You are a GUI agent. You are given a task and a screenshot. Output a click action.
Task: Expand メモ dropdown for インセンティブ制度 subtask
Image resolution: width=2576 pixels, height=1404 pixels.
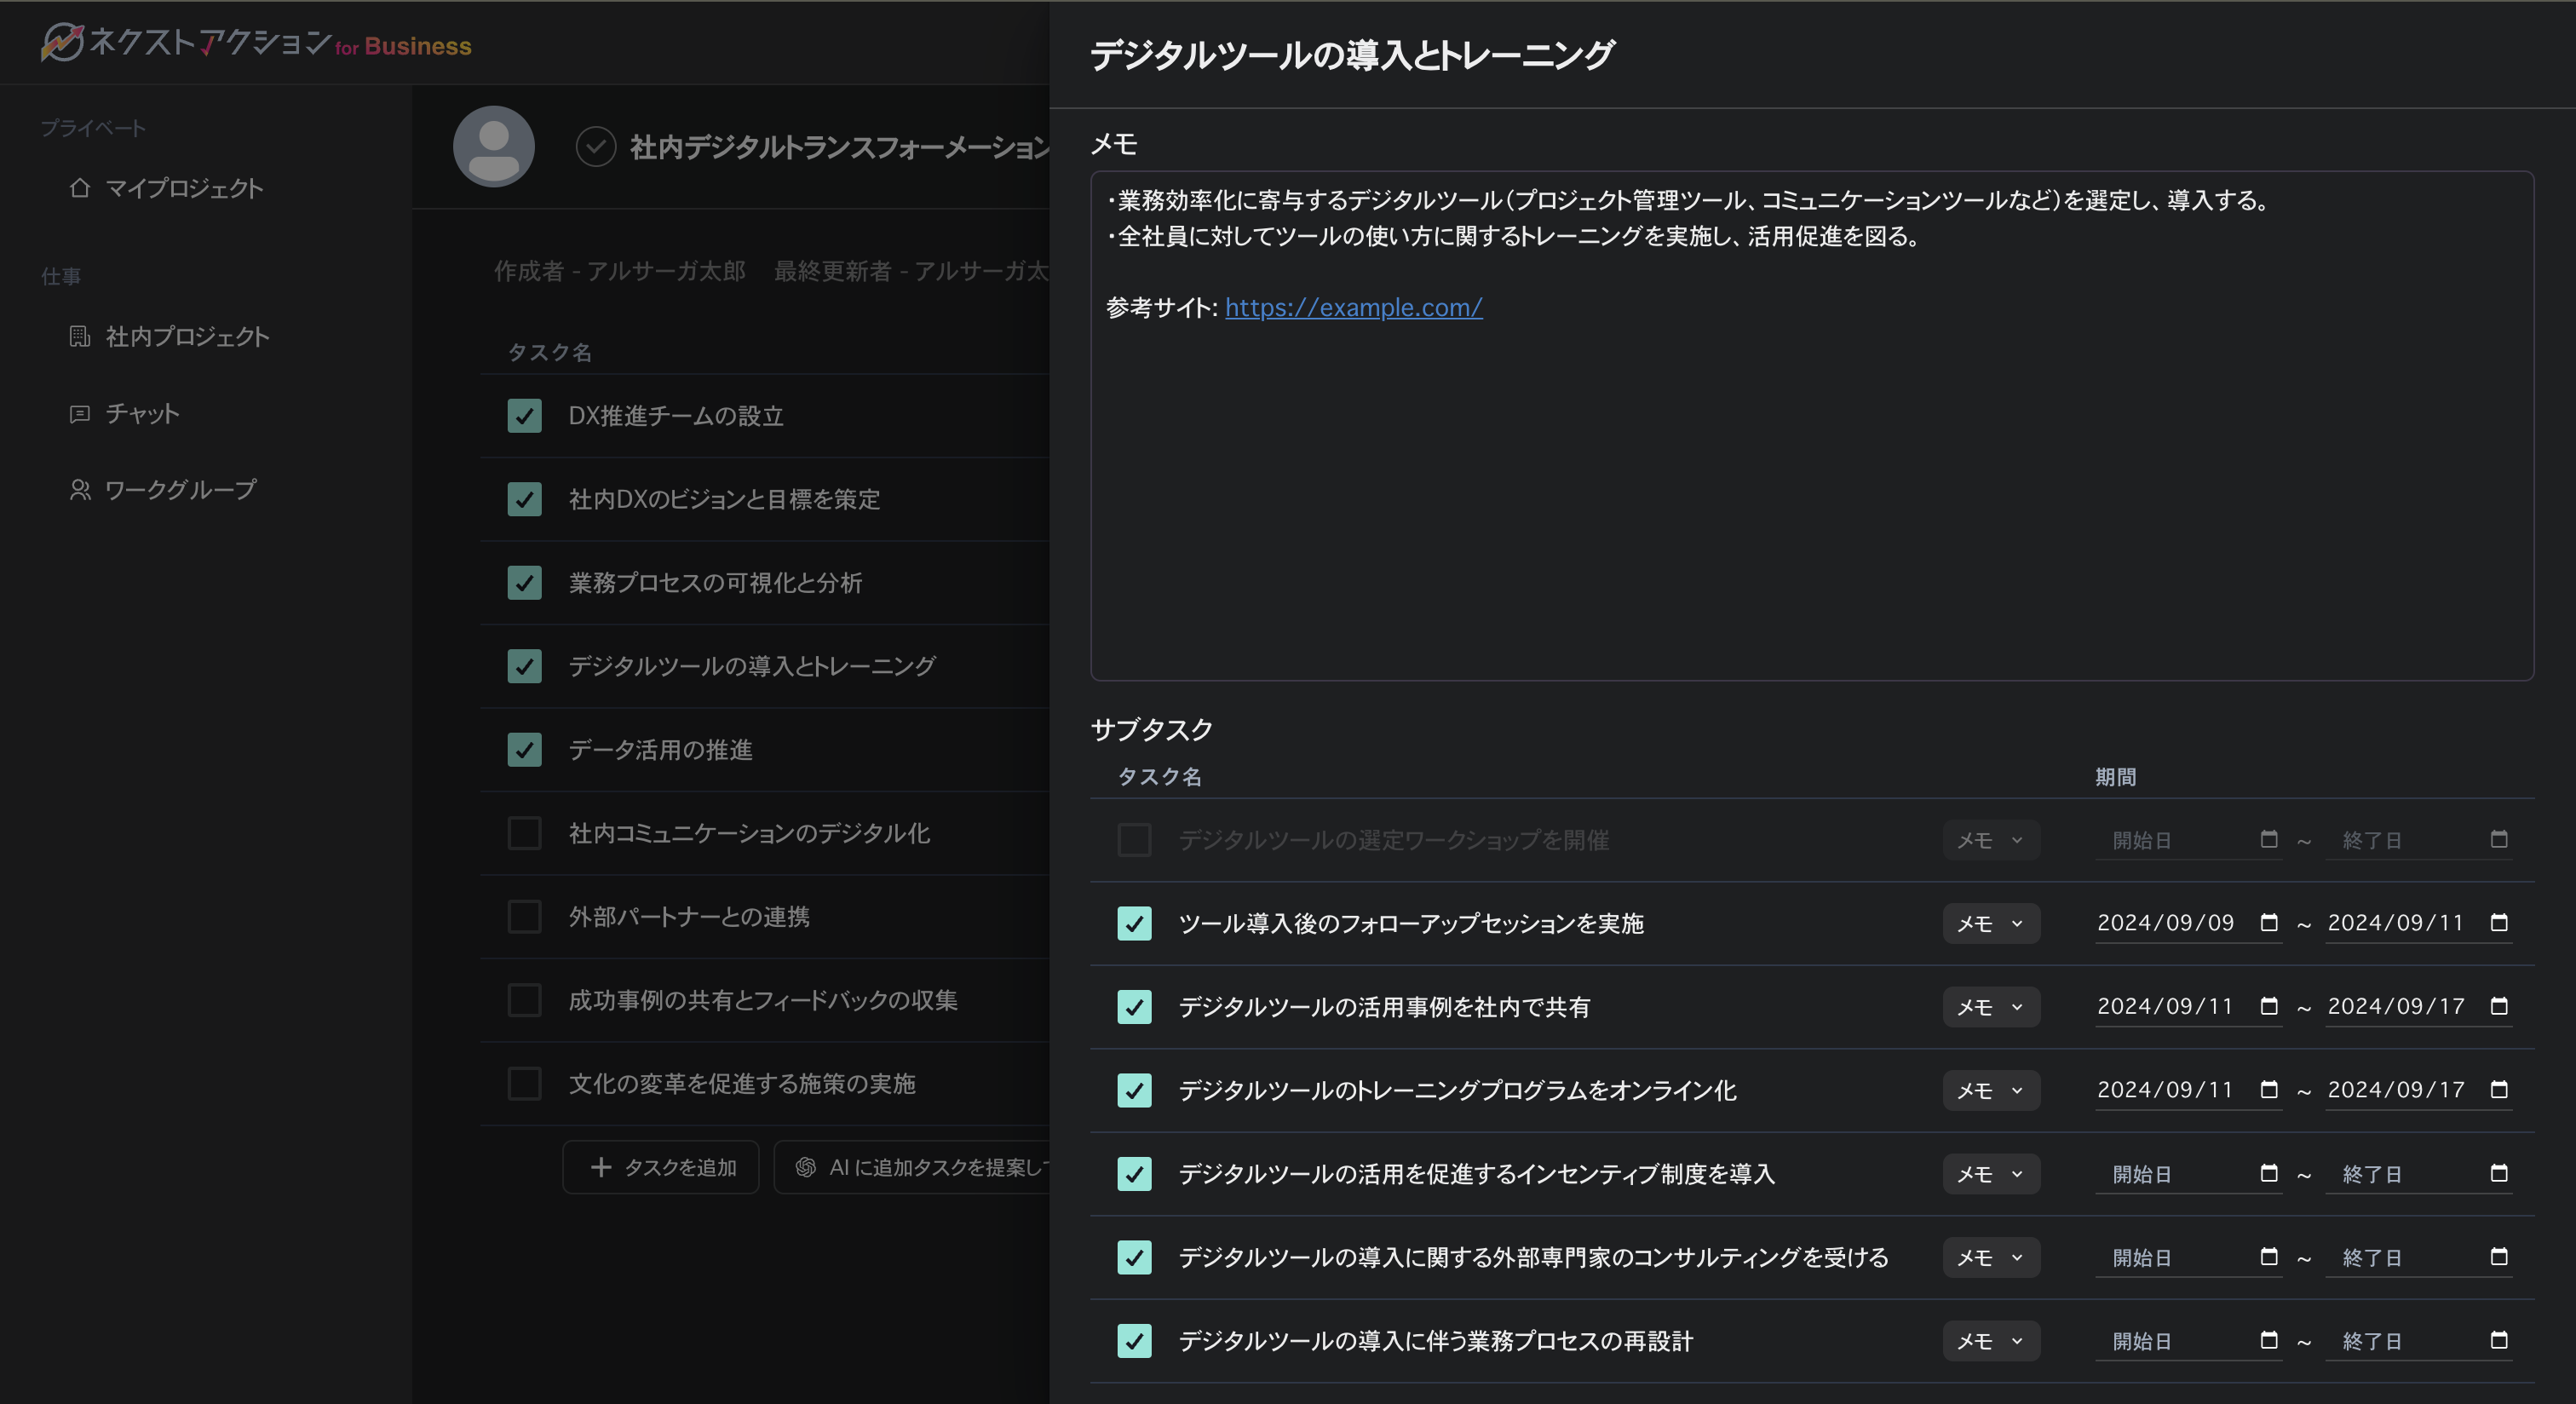pyautogui.click(x=1991, y=1174)
